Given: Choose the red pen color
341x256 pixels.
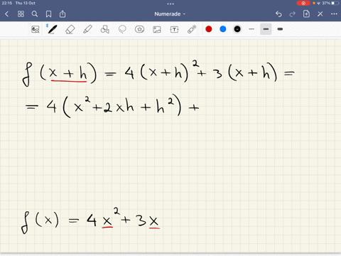Looking at the screenshot, I should [209, 29].
